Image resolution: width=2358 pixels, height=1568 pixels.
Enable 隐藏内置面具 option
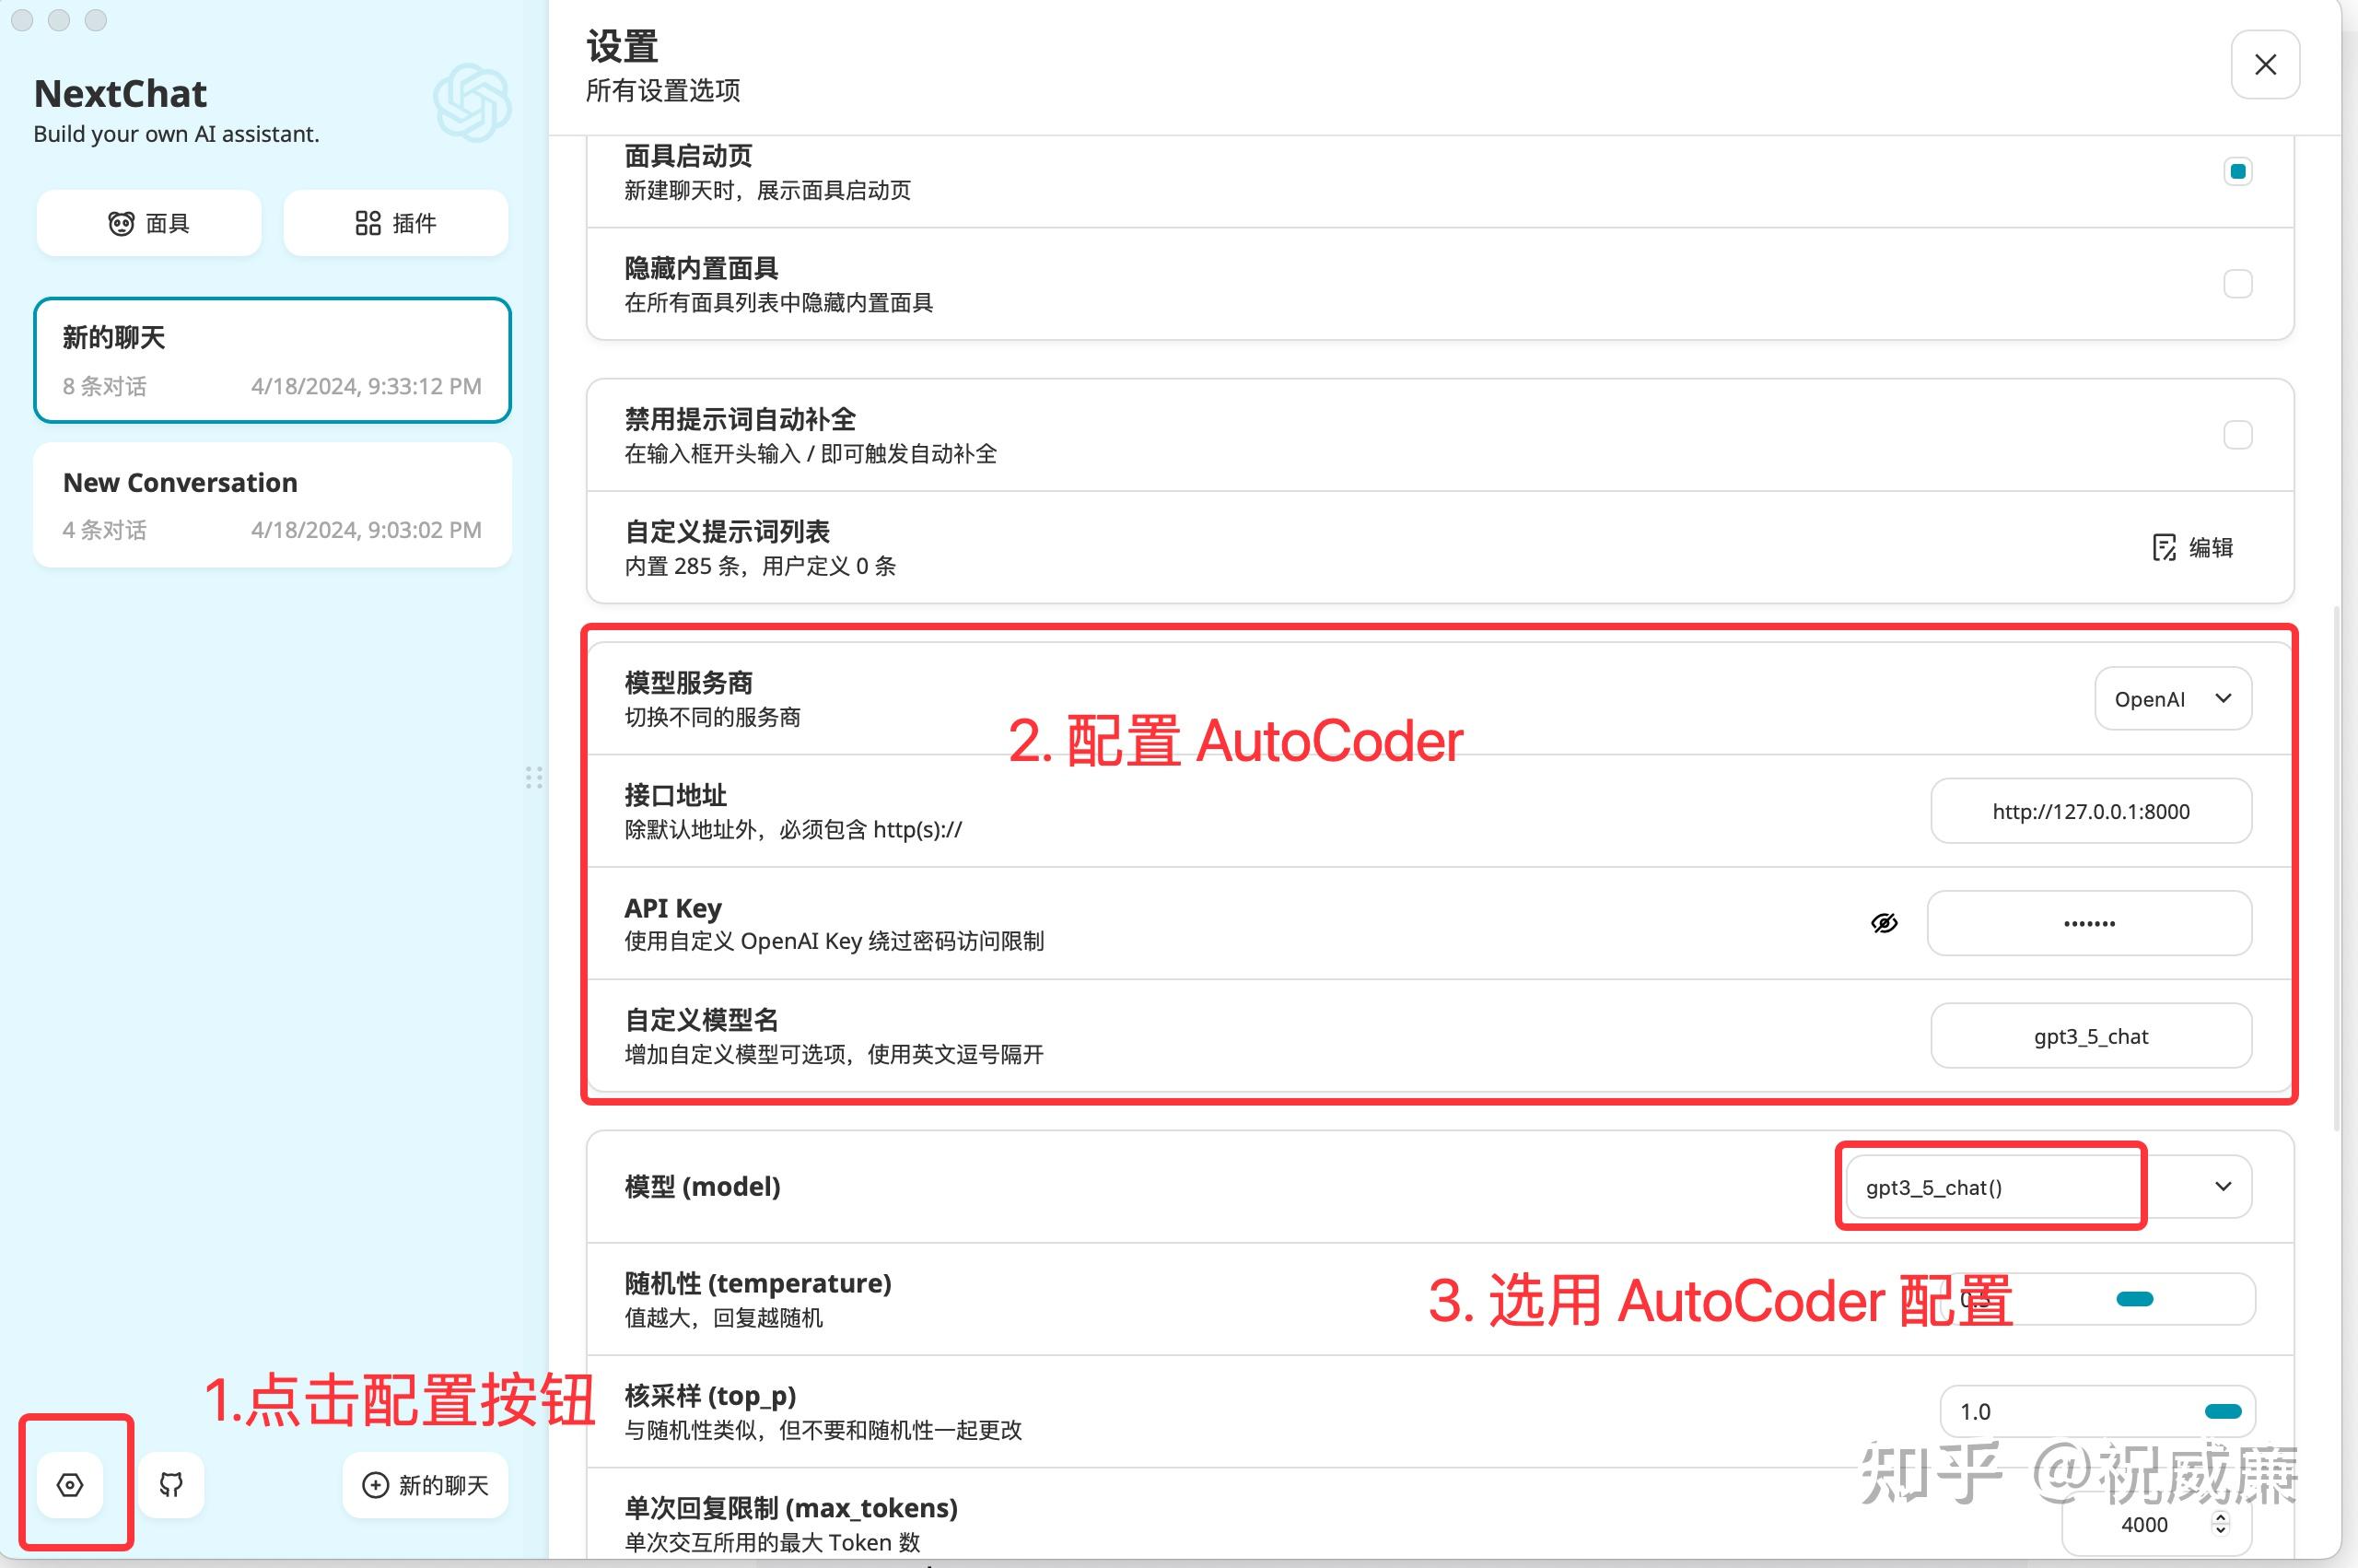[x=2238, y=283]
